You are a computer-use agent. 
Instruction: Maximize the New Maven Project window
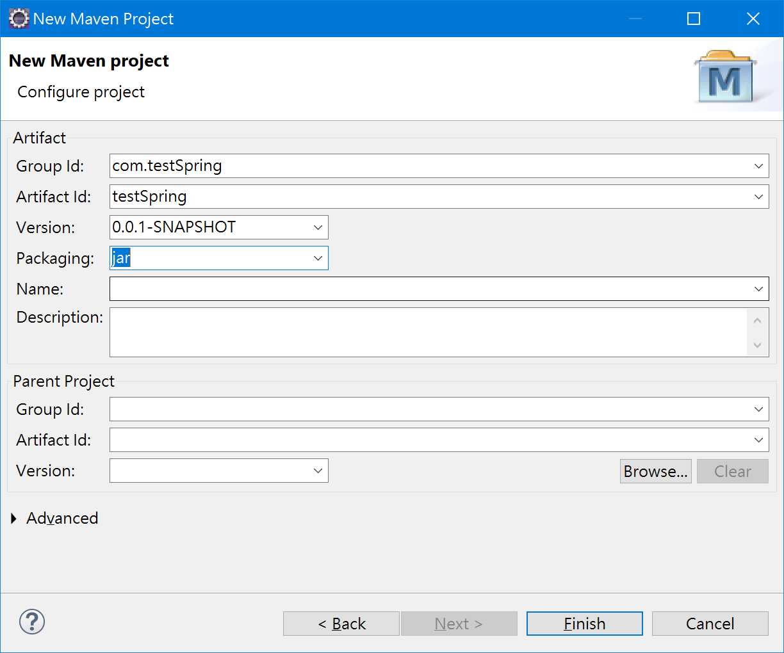coord(694,19)
